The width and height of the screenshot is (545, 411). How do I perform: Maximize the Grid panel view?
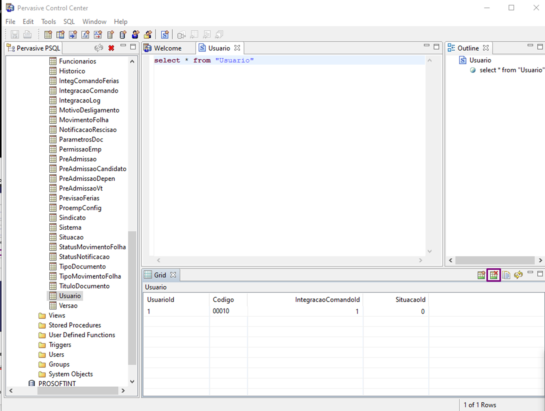tap(540, 274)
